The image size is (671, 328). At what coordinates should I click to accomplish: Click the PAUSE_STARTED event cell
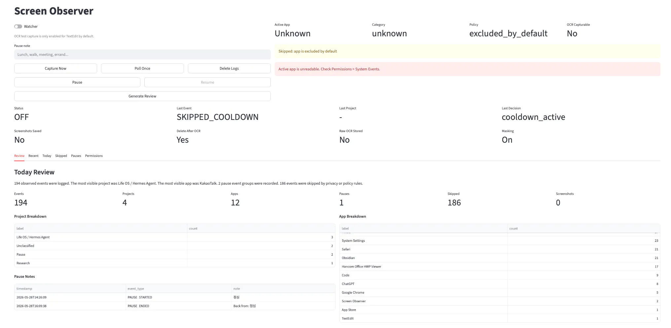pyautogui.click(x=178, y=297)
